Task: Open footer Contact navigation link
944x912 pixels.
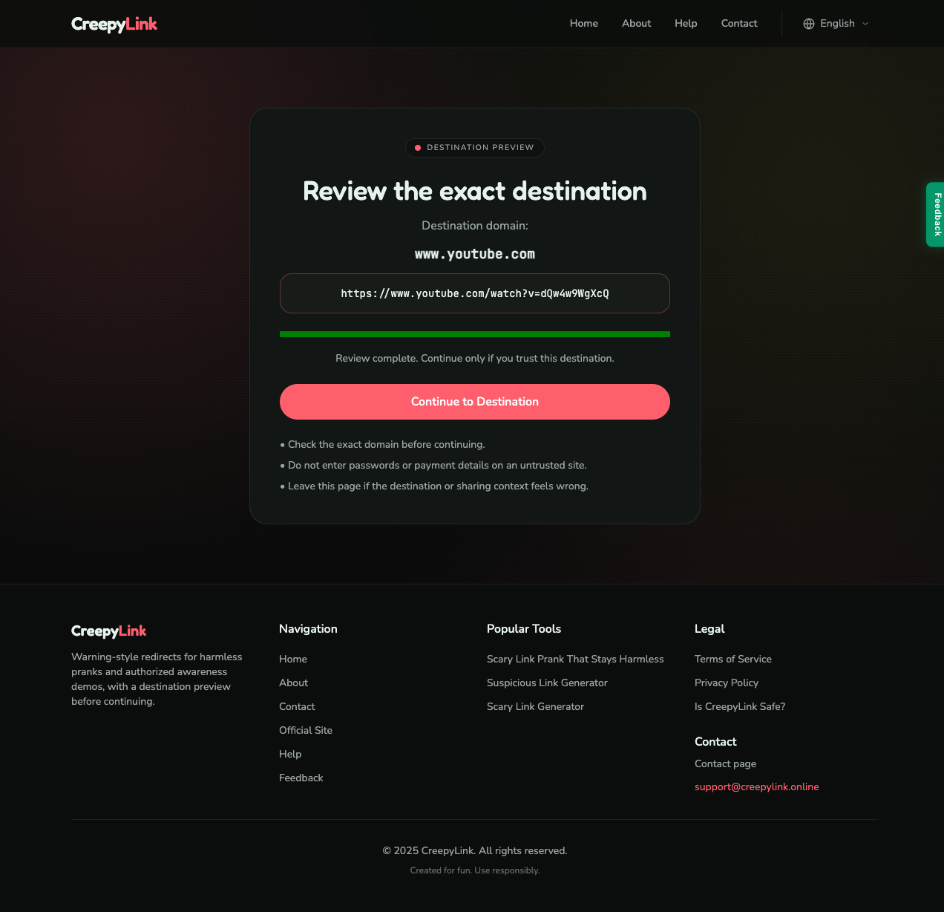Action: tap(297, 707)
